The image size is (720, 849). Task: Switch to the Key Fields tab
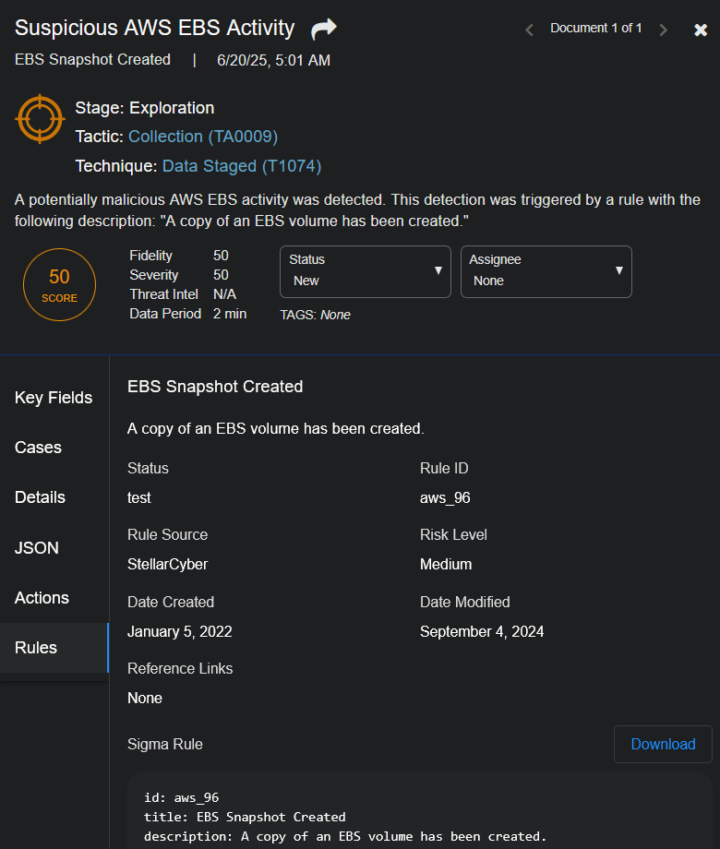pyautogui.click(x=54, y=398)
